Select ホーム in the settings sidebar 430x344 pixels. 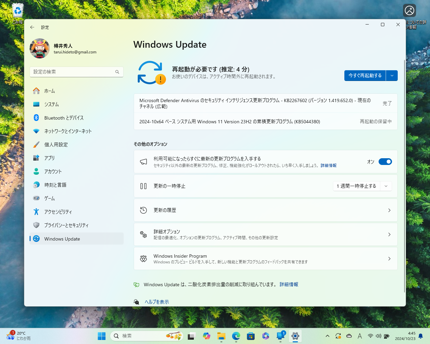(x=77, y=91)
